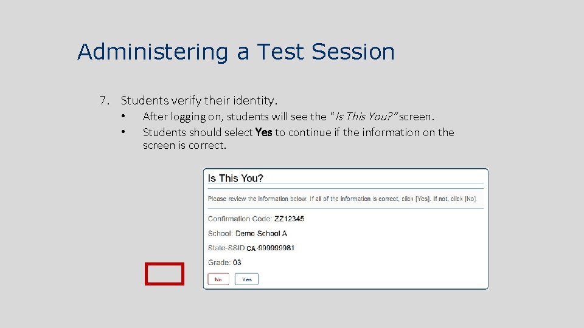This screenshot has height=328, width=584.
Task: Click the slide title Administering a Test Session
Action: pos(236,52)
